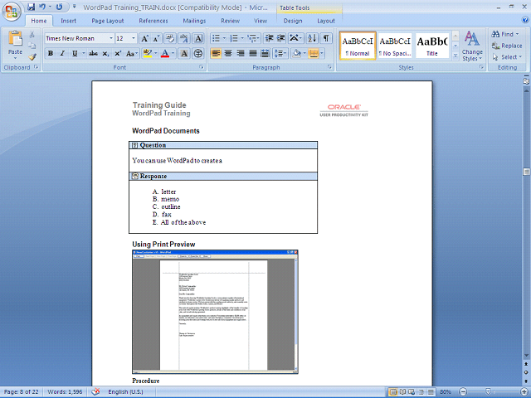Align text to the right
This screenshot has height=398, width=531.
tap(241, 53)
